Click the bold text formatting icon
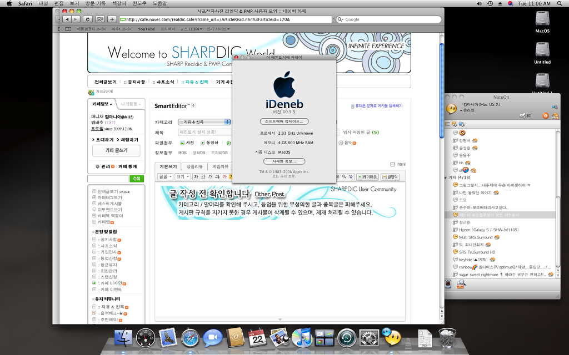The image size is (569, 355). [196, 176]
